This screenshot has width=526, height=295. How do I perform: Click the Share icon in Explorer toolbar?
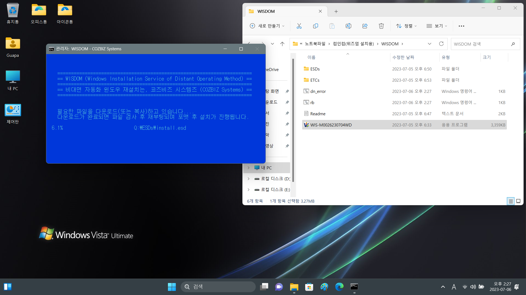pyautogui.click(x=365, y=26)
